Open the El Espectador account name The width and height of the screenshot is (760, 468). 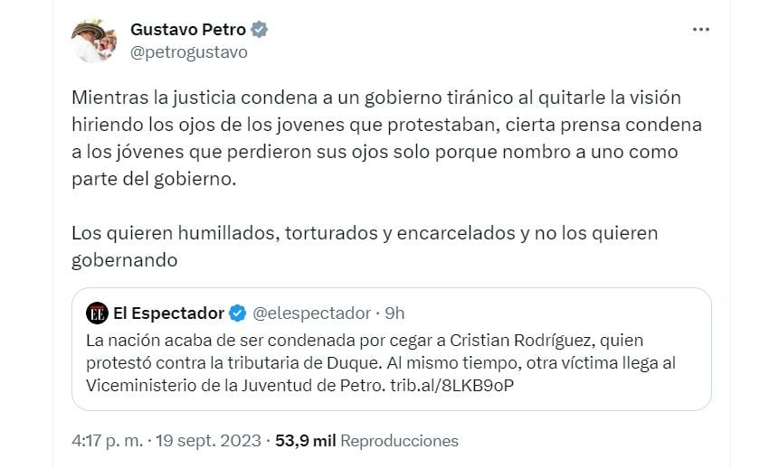168,314
